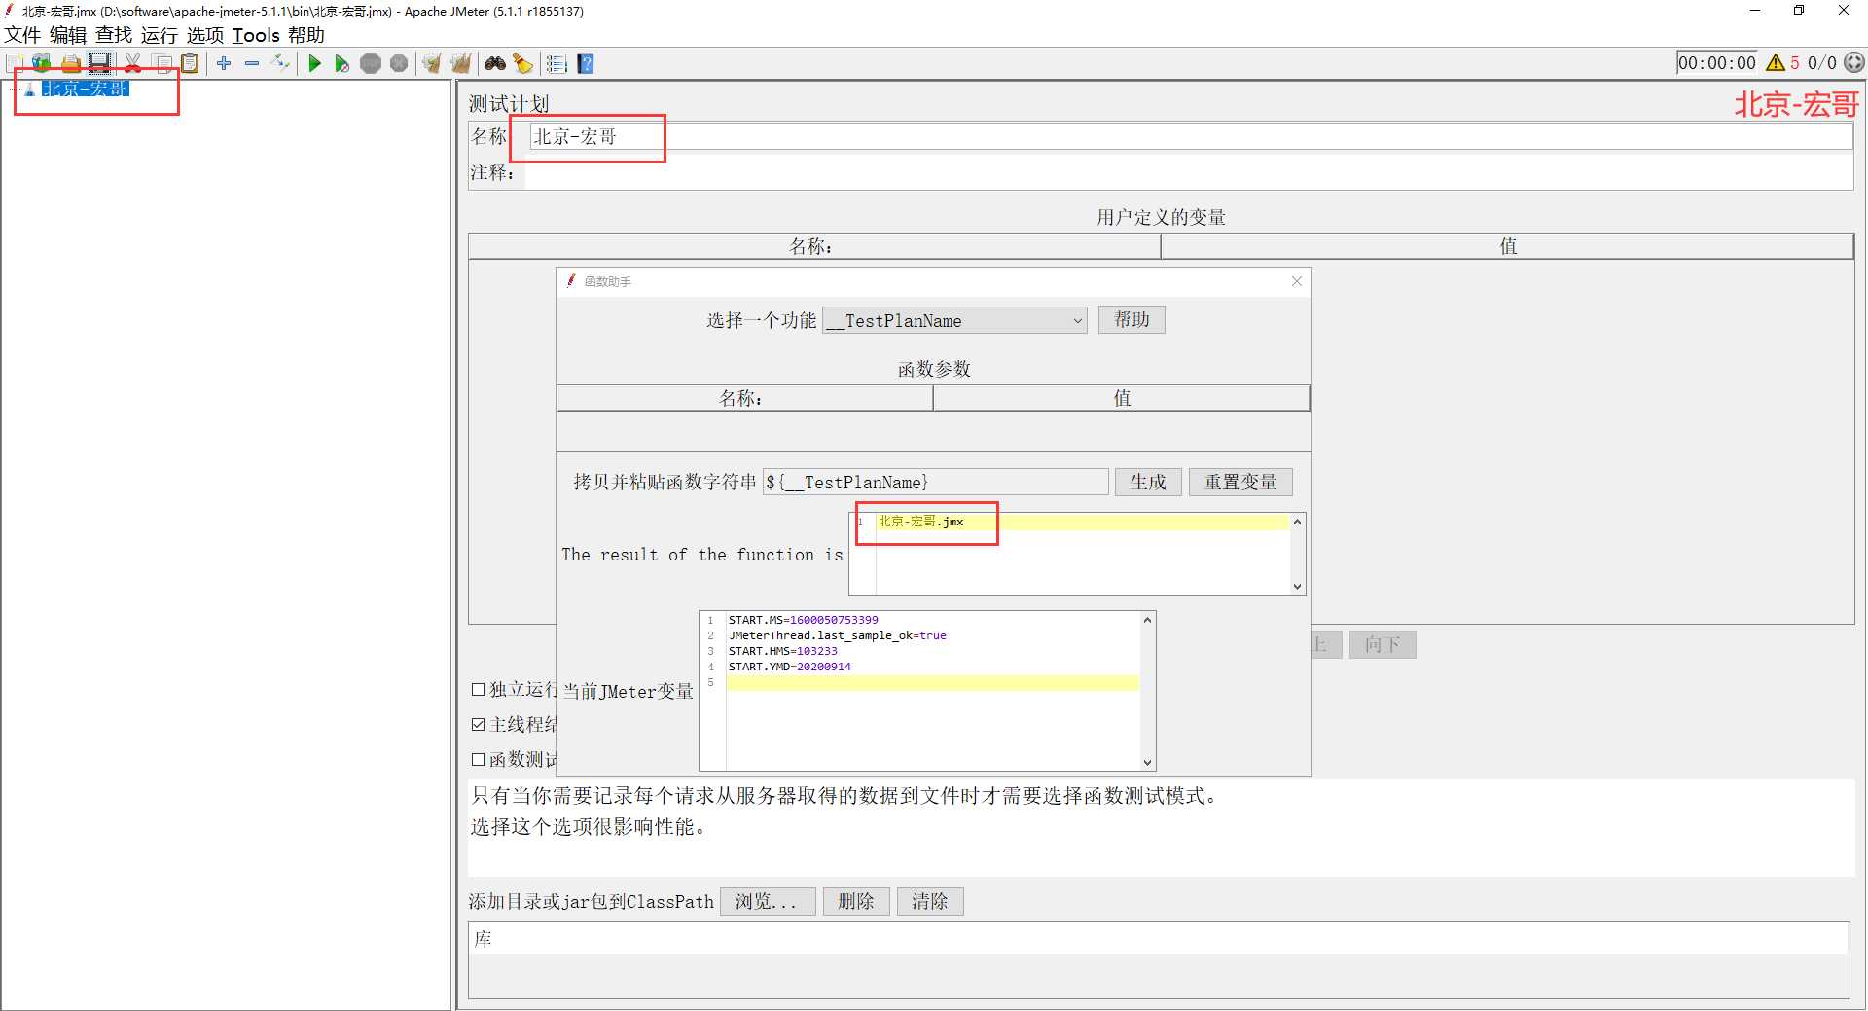Click the Clear All double broom icon
The image size is (1868, 1011).
(x=461, y=63)
